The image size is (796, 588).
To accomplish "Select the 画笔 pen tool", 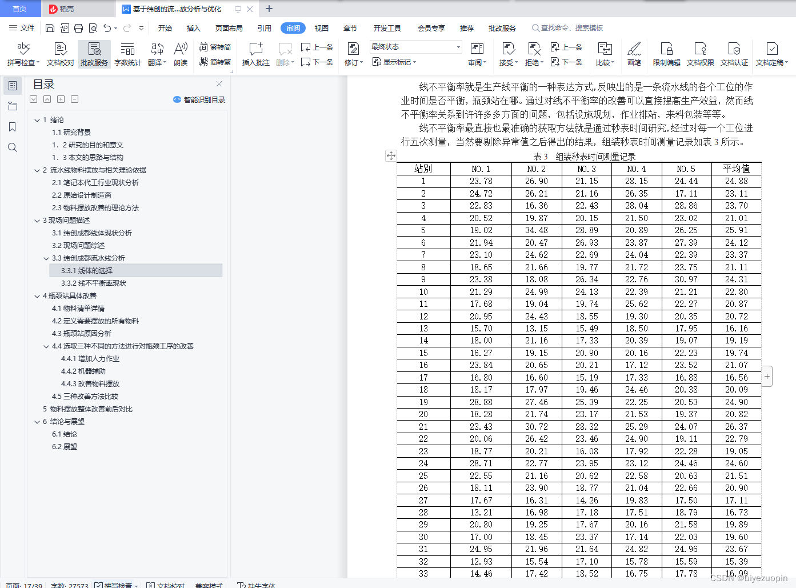I will pos(634,54).
